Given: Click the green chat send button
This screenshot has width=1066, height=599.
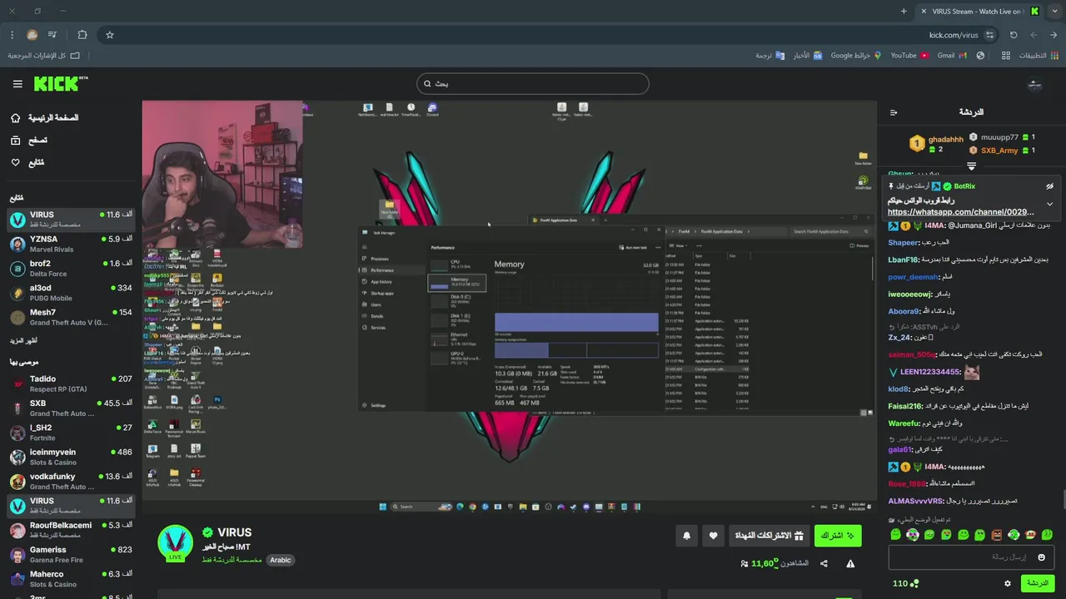Looking at the screenshot, I should (1038, 583).
